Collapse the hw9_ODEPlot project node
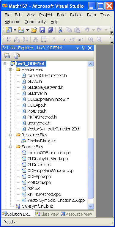 (x=5, y=64)
